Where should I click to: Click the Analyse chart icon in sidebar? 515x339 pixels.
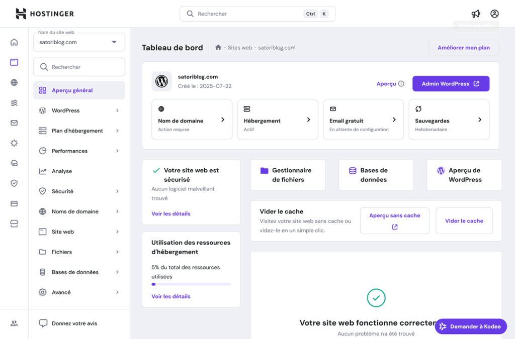[43, 171]
